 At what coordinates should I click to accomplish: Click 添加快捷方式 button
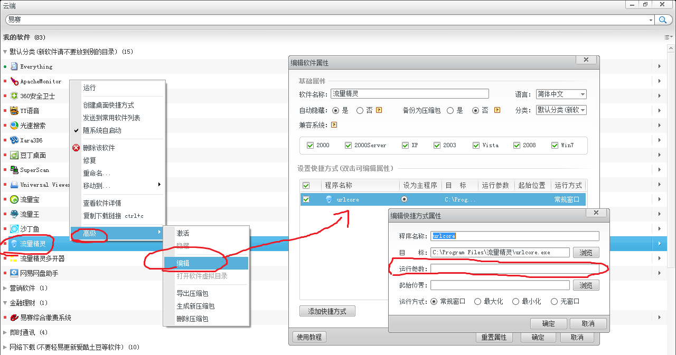tap(327, 311)
